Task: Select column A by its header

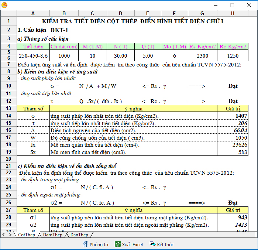Action: tap(33, 13)
